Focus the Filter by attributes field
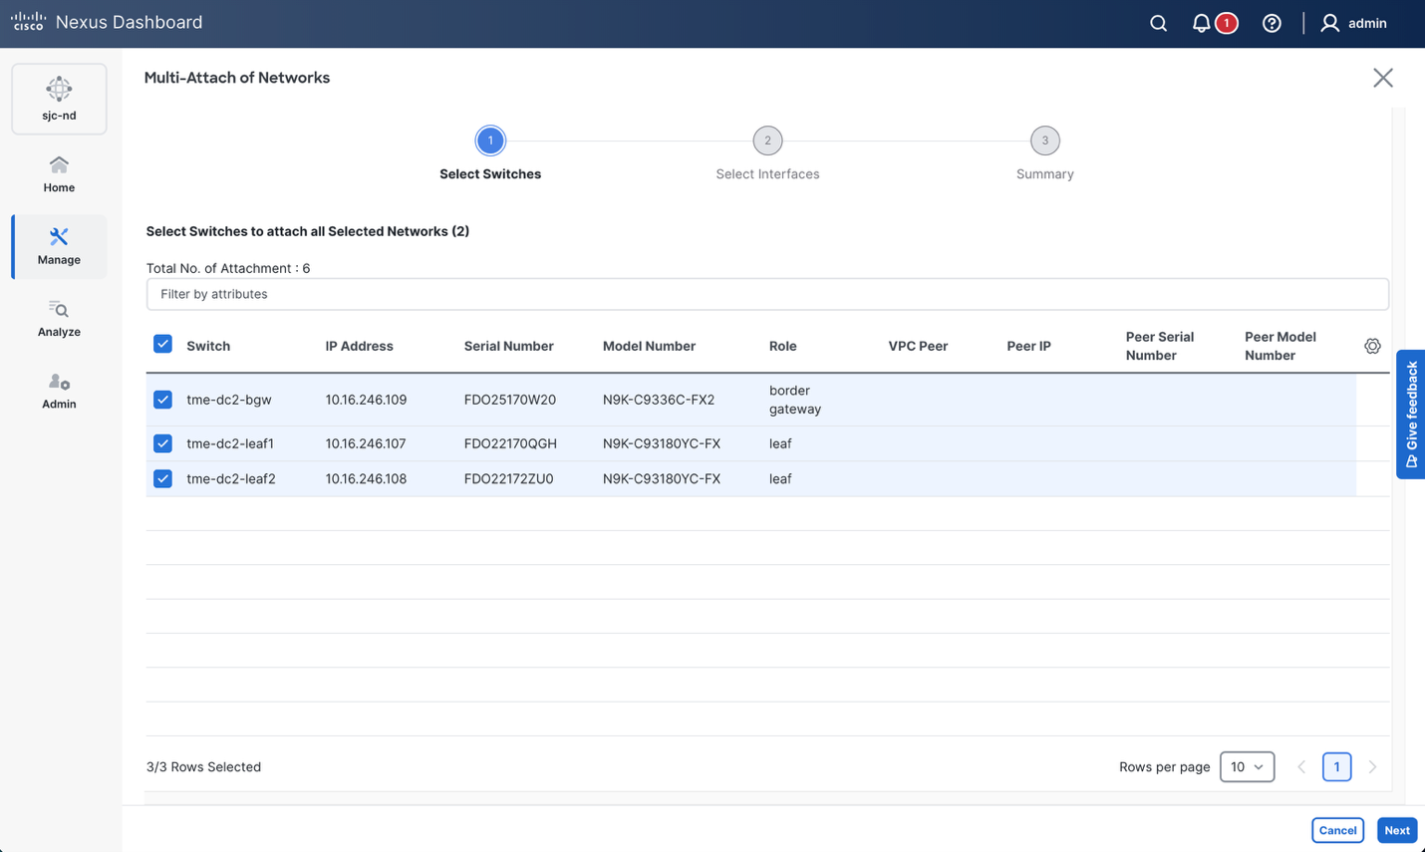Image resolution: width=1425 pixels, height=852 pixels. [767, 294]
